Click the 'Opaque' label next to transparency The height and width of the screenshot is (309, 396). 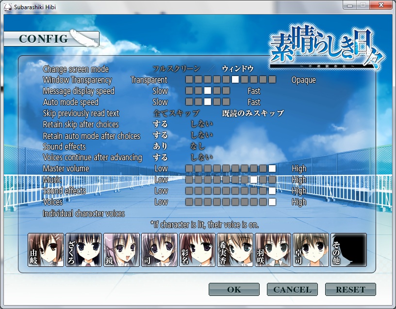[x=304, y=80]
